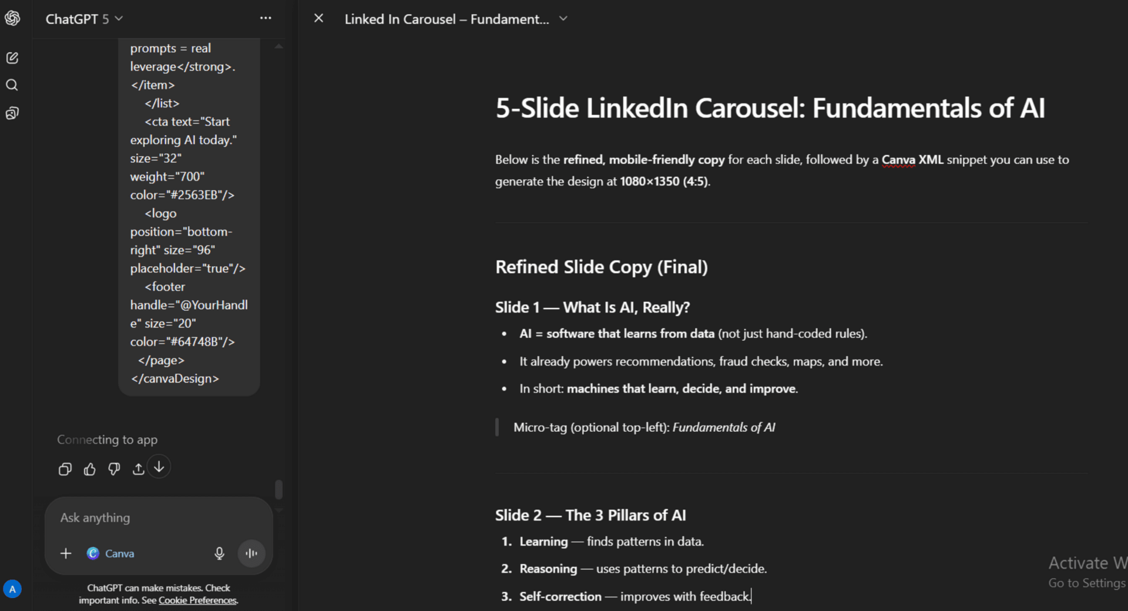
Task: Open the ChatGPT 5 model selector
Action: 84,18
